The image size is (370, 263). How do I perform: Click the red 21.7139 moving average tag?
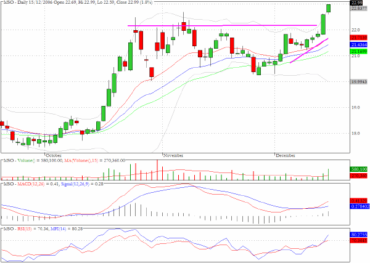pyautogui.click(x=360, y=38)
